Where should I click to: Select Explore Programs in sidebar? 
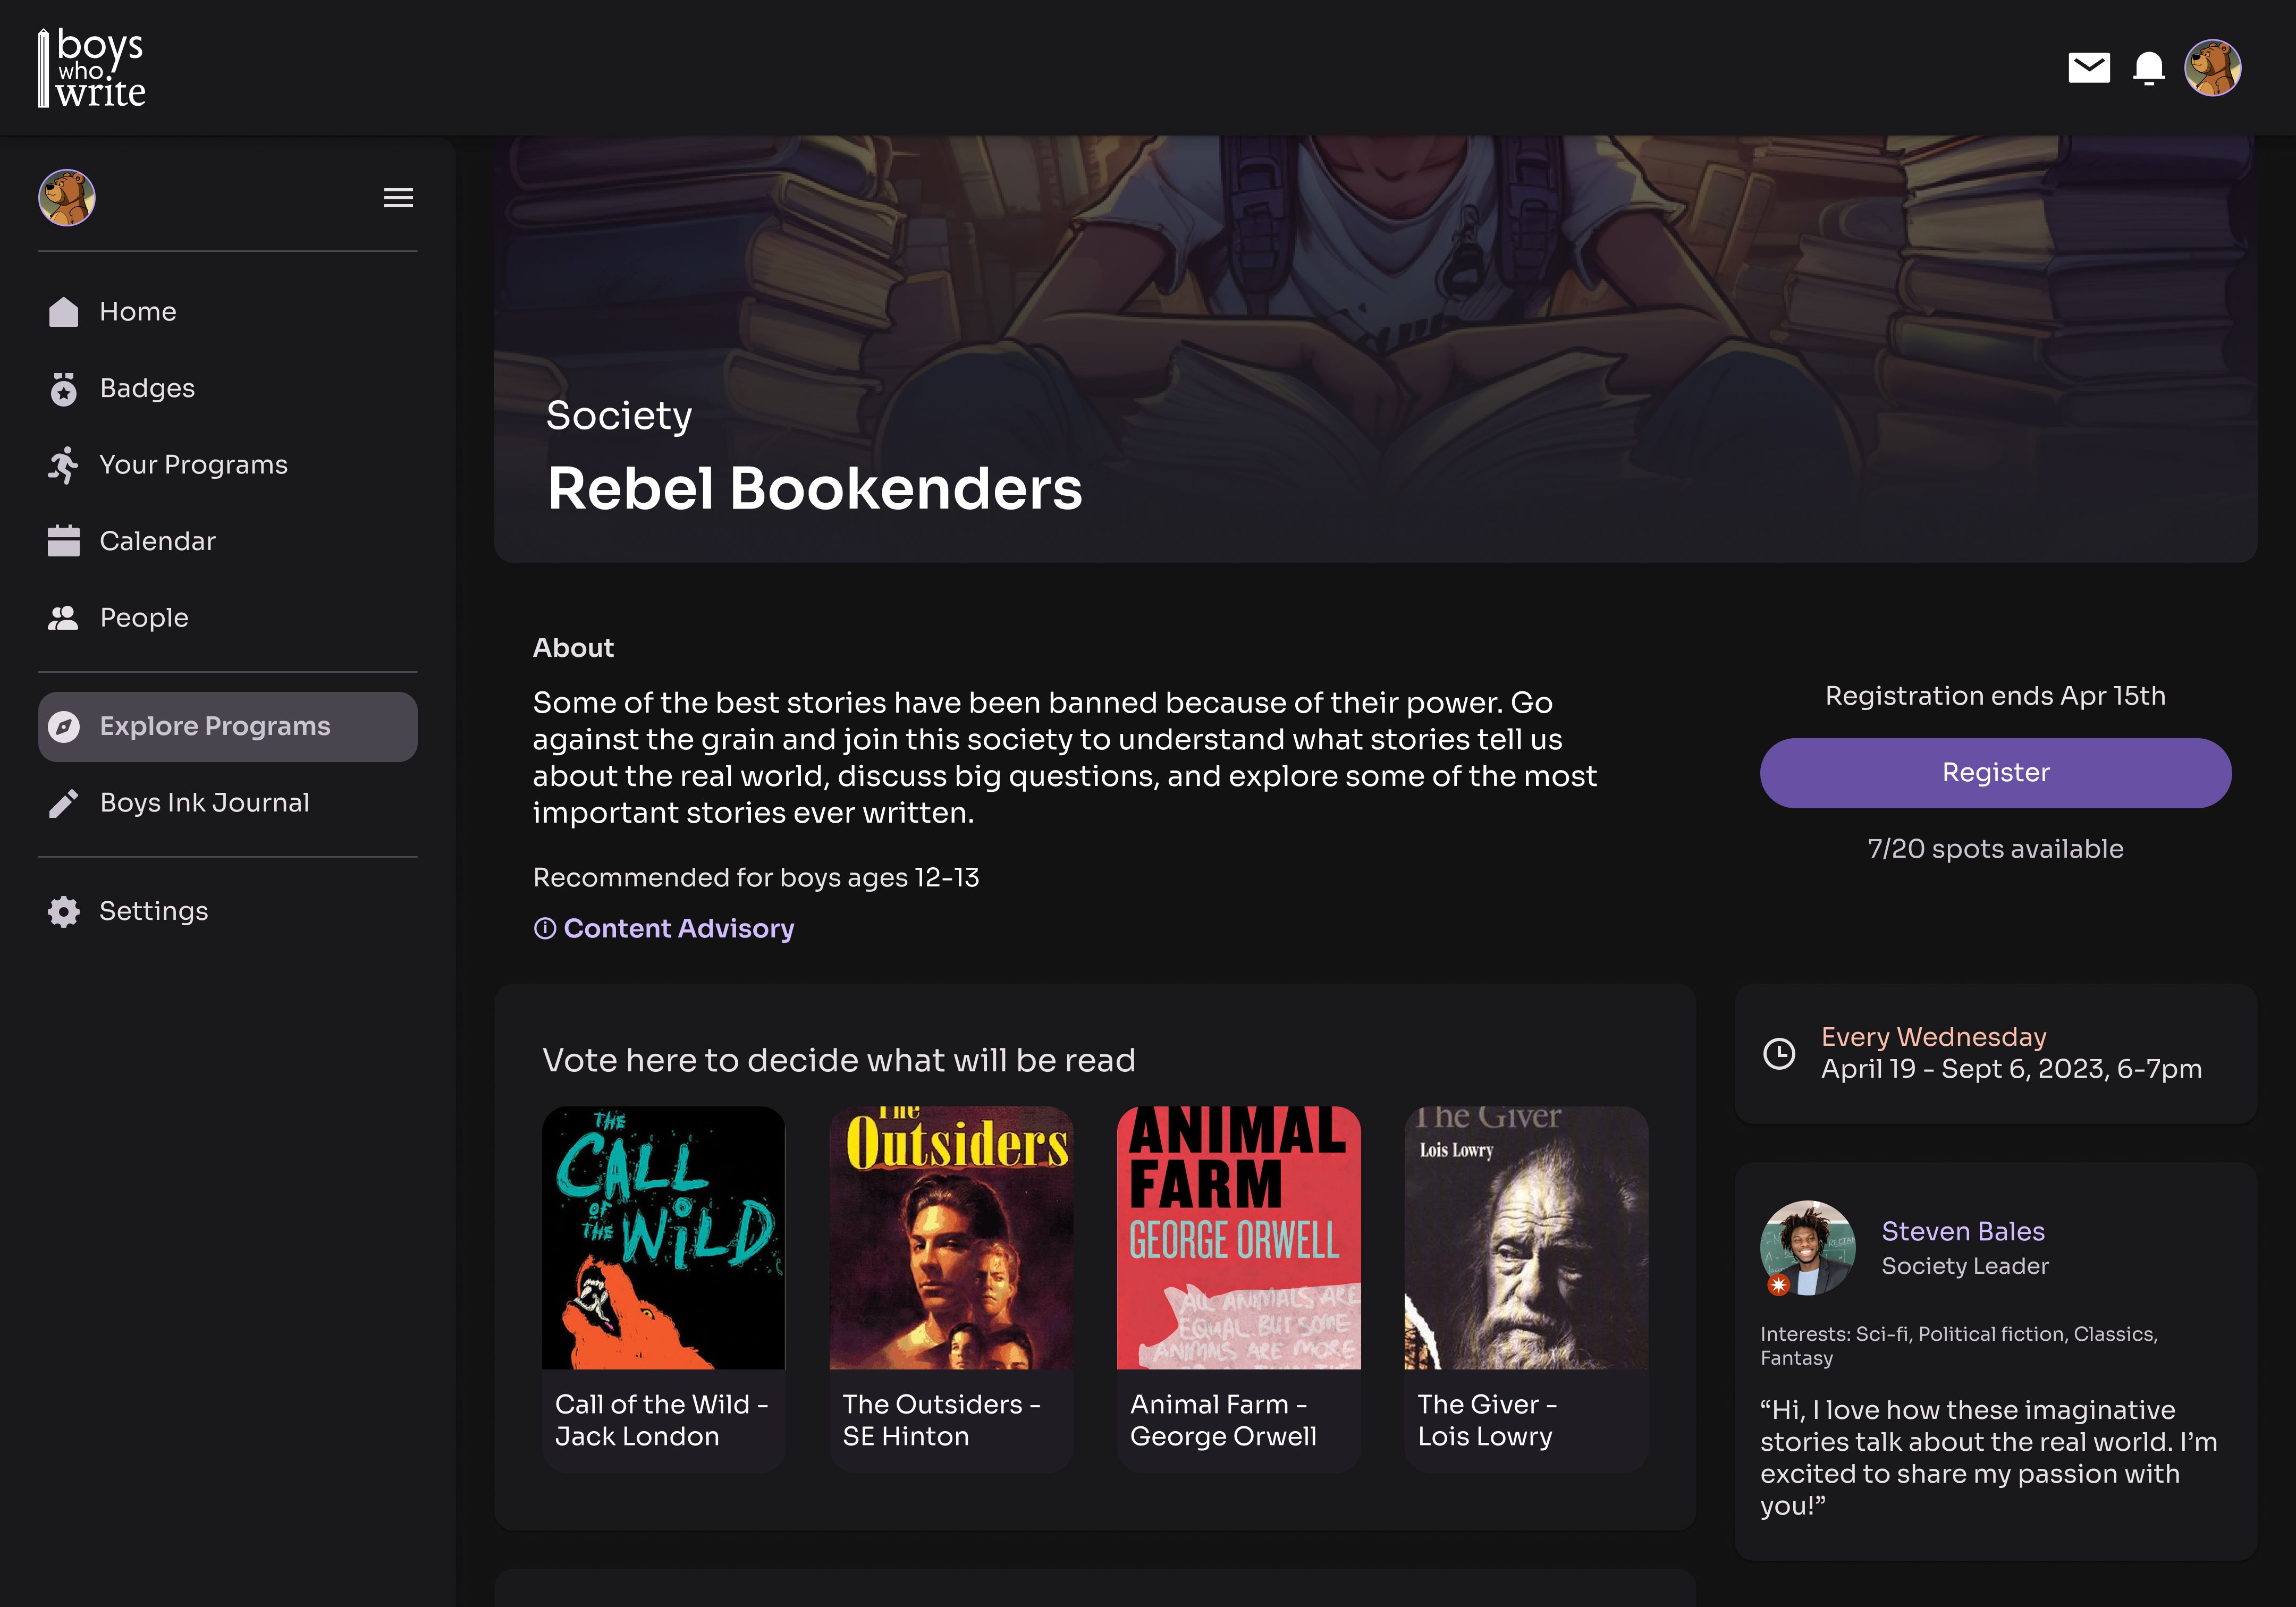[x=227, y=727]
